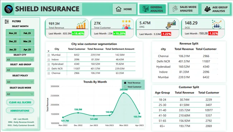Viewport: 233px width, 132px height.
Task: Open the Select Sales Mode dropdown
Action: [20, 94]
